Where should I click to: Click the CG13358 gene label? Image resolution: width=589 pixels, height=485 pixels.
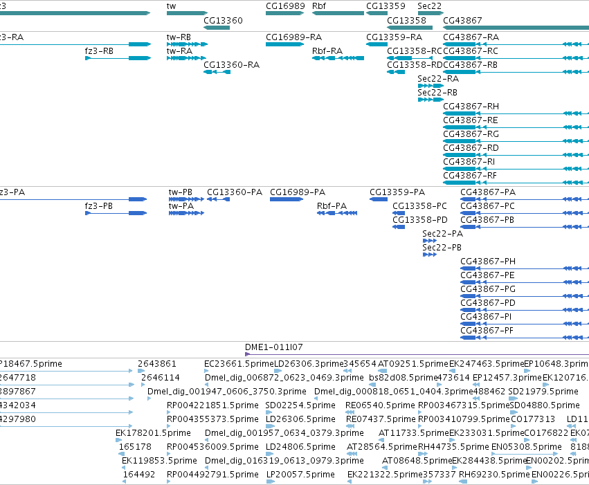coord(406,20)
